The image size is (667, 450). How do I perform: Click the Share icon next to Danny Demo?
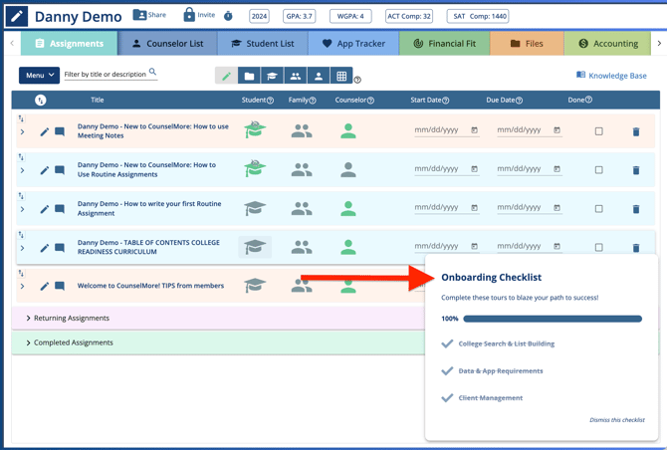(x=140, y=16)
